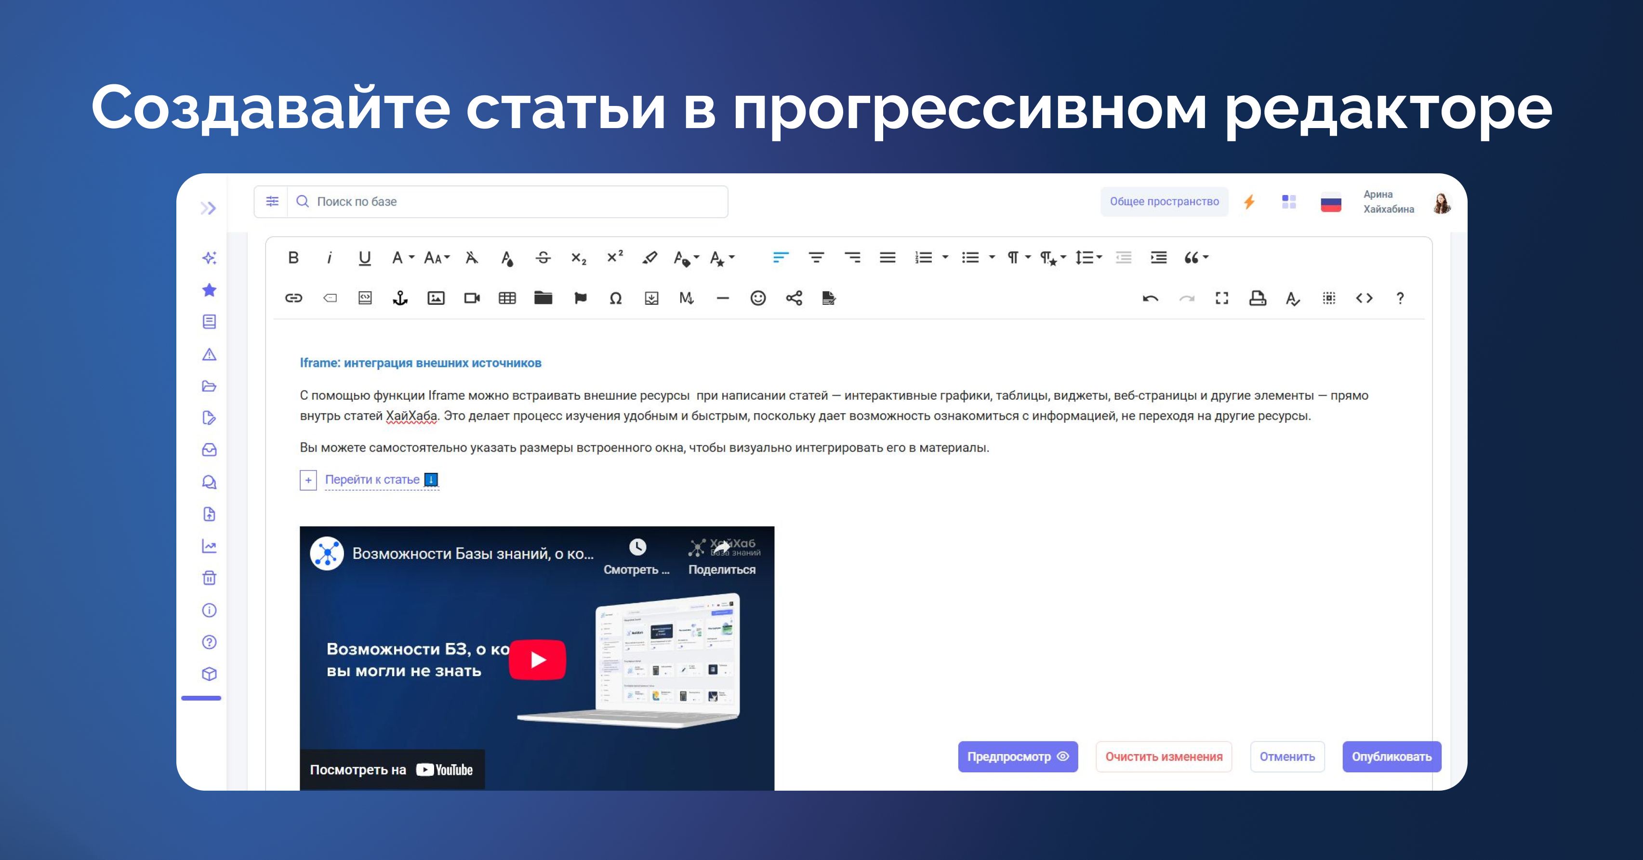Screen dimensions: 1643x860
Task: Open the favorites star in the sidebar
Action: tap(209, 290)
